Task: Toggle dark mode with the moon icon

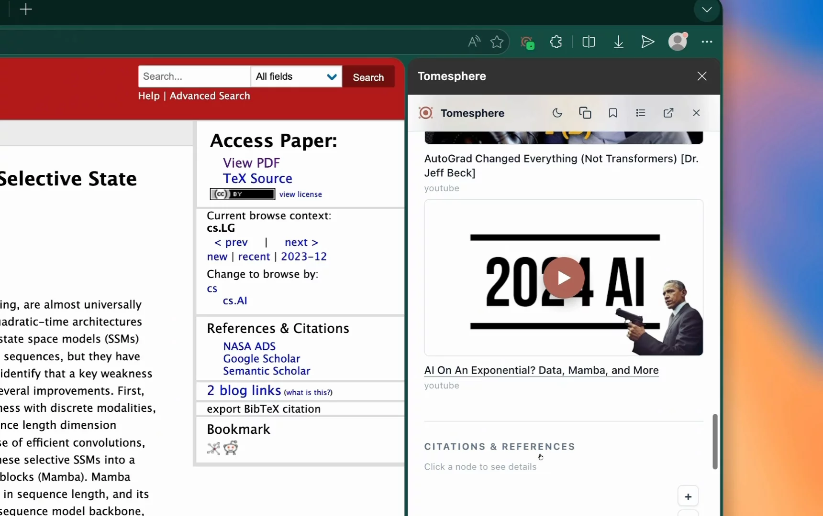Action: pyautogui.click(x=557, y=113)
